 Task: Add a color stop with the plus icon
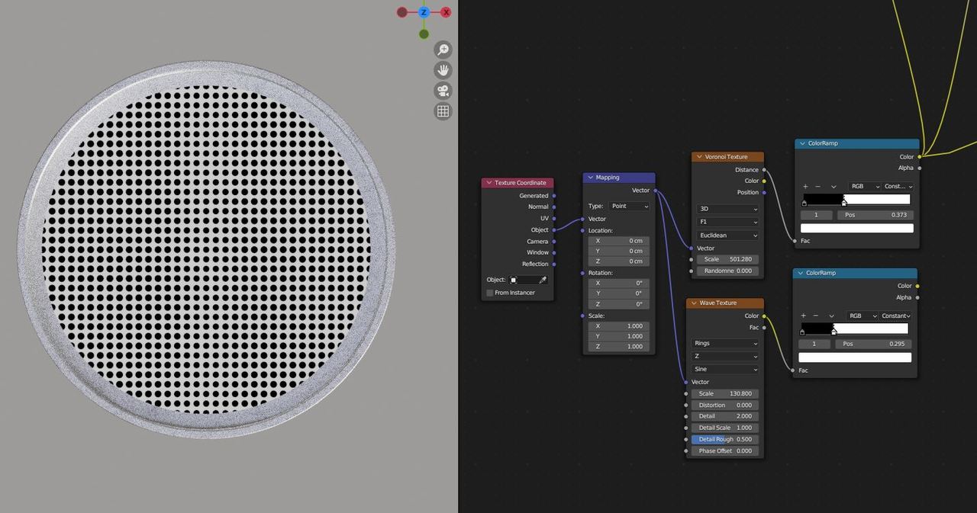click(804, 186)
